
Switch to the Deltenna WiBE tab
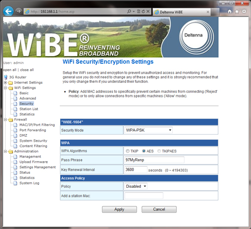(182, 12)
